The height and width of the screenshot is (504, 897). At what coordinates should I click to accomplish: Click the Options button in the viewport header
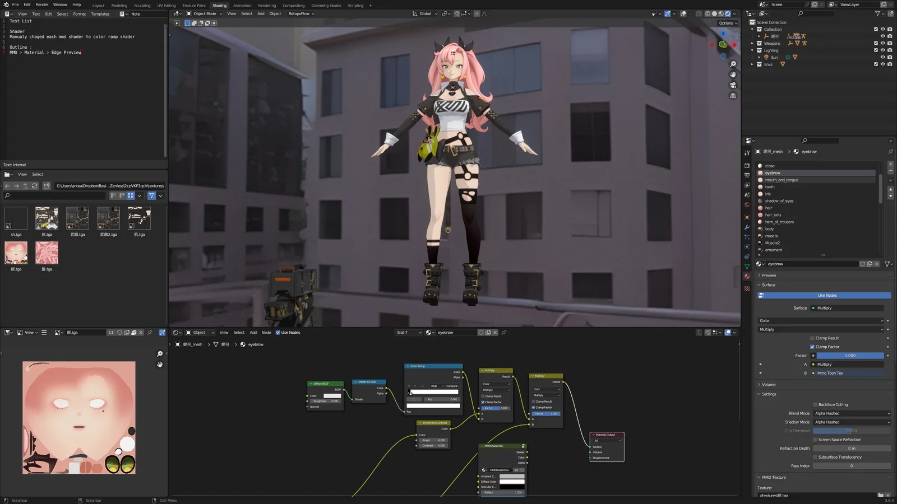[727, 23]
